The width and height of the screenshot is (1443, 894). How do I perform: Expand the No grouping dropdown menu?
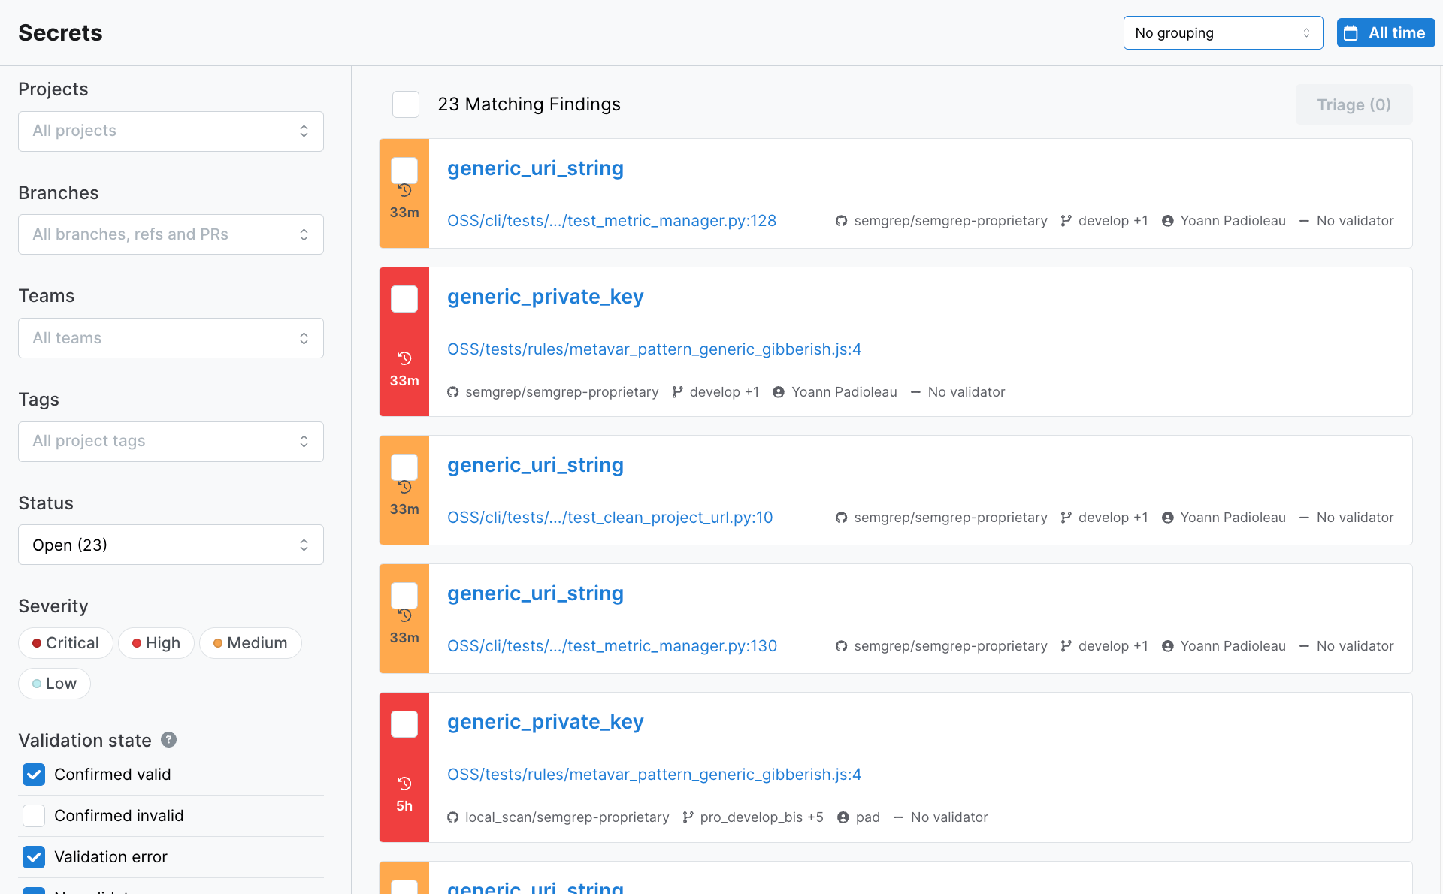[1221, 33]
